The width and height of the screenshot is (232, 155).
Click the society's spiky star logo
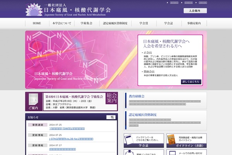34,9
